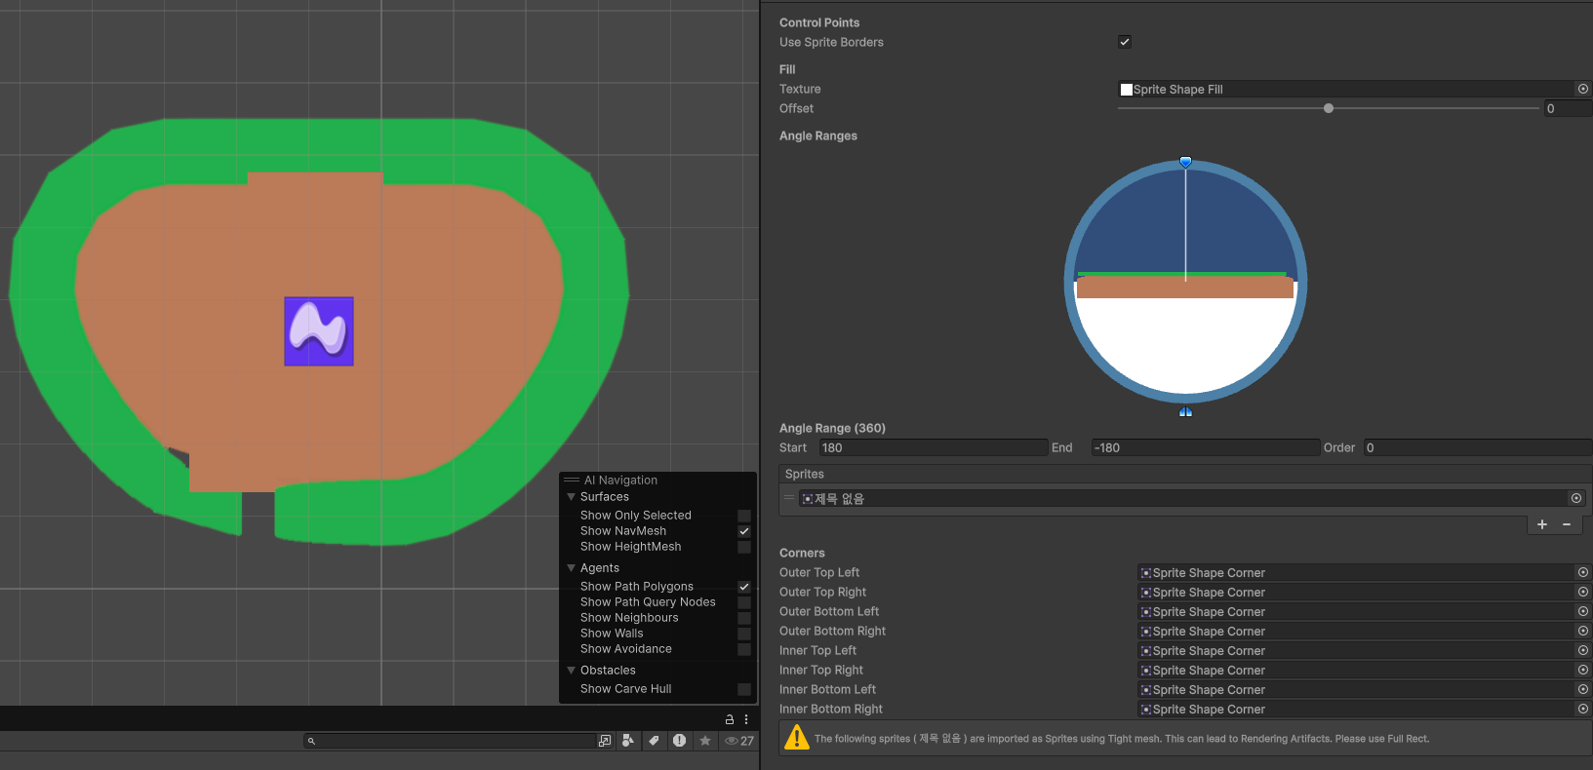Click the project search field
The width and height of the screenshot is (1593, 770).
click(450, 741)
